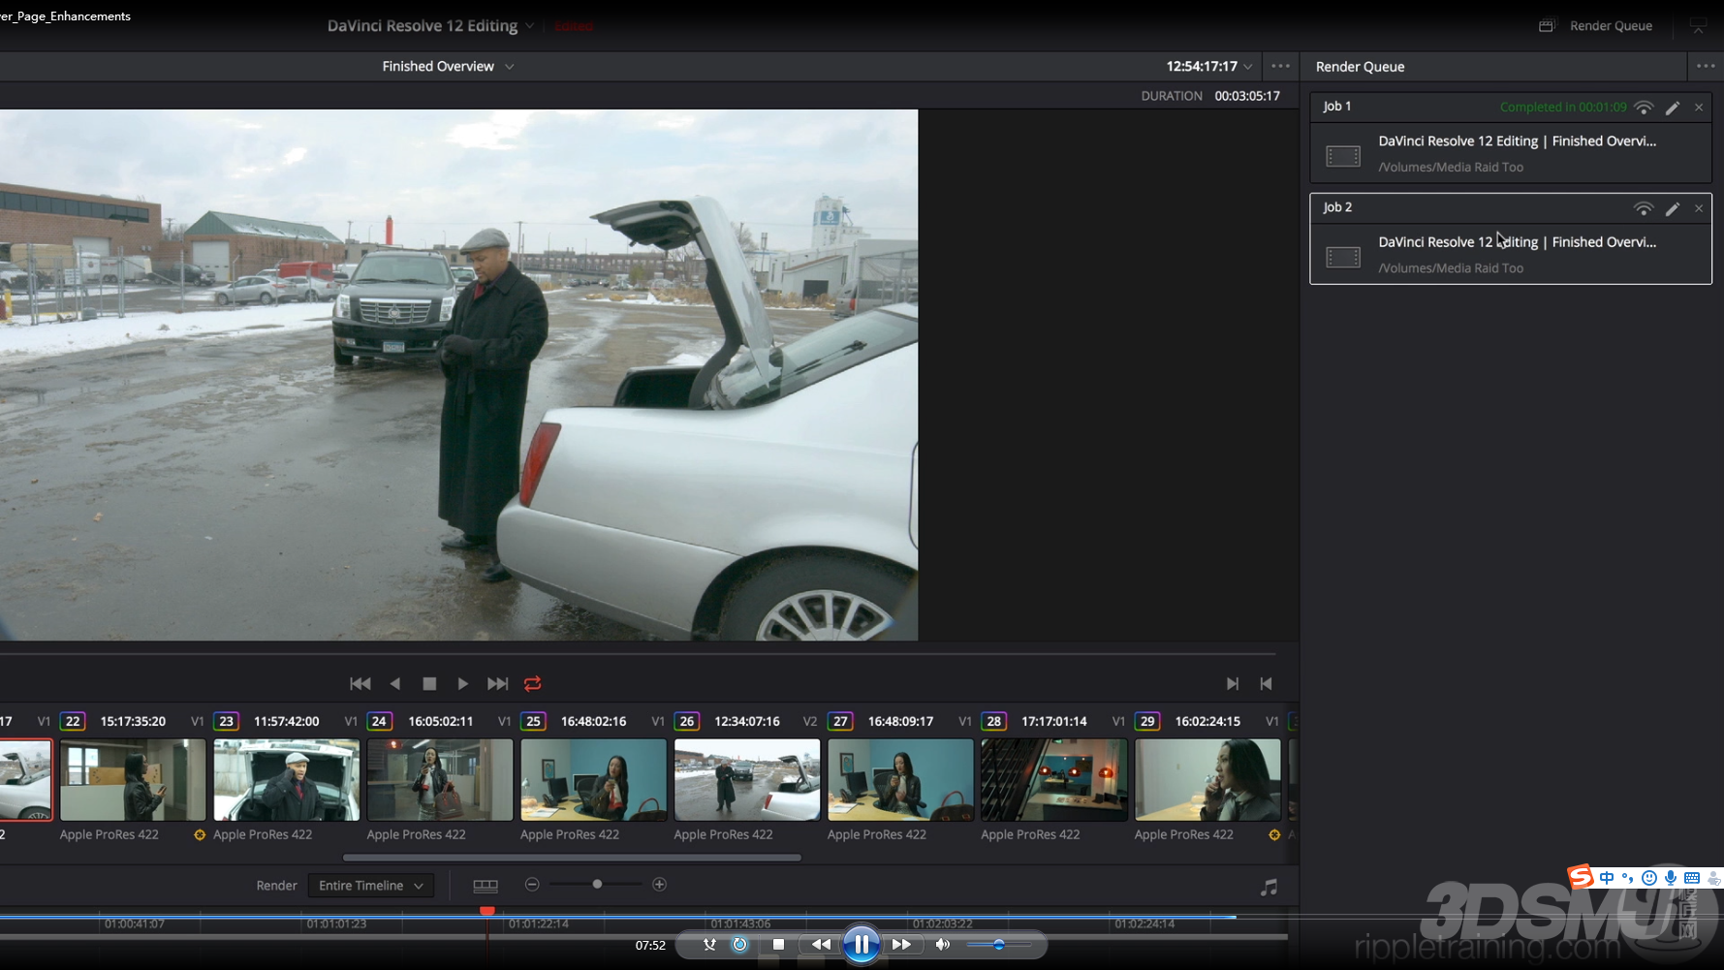The image size is (1724, 970).
Task: Edit Job 1 with pencil icon
Action: point(1673,108)
